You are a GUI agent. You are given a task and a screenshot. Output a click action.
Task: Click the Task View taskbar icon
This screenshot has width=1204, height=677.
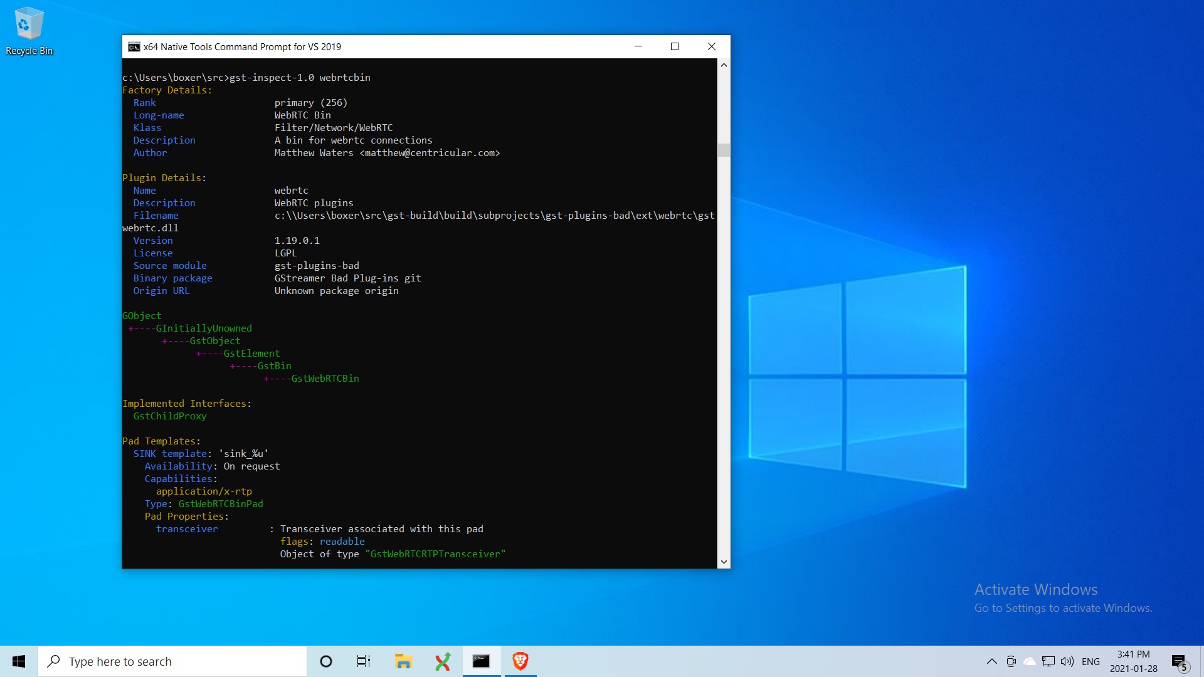tap(364, 661)
